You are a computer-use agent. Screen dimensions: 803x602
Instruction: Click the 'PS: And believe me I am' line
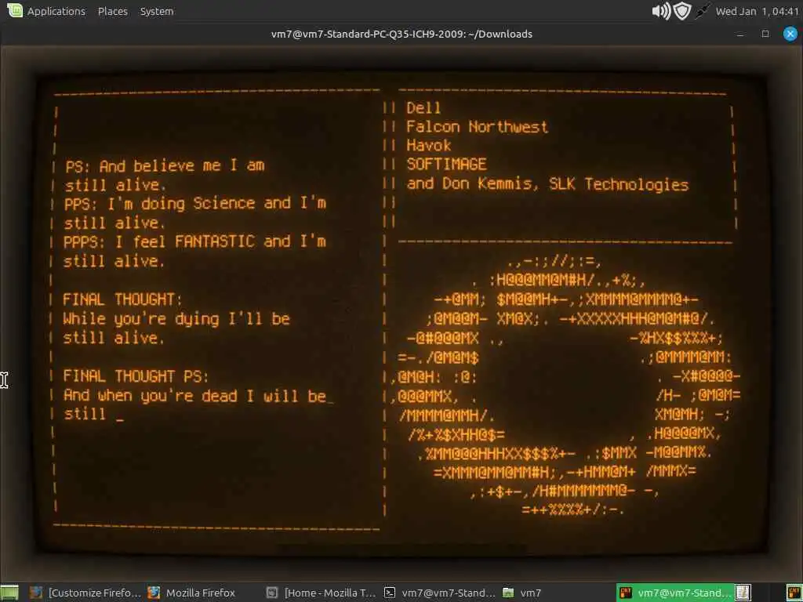coord(165,166)
